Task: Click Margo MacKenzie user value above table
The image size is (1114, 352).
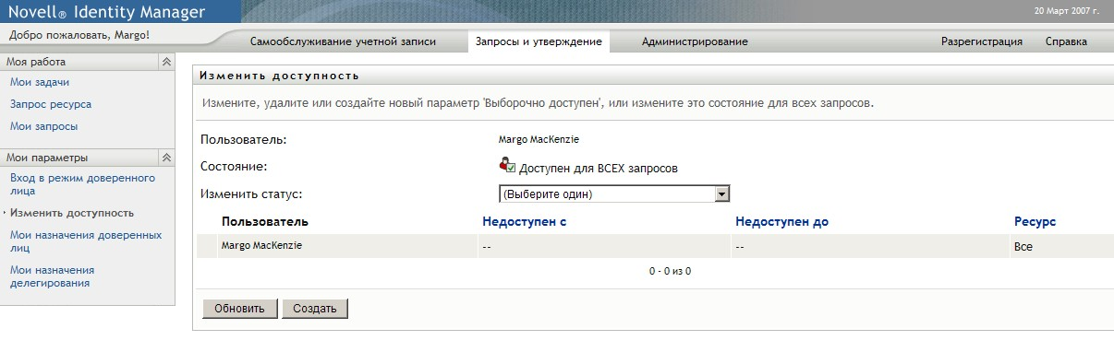Action: tap(539, 140)
